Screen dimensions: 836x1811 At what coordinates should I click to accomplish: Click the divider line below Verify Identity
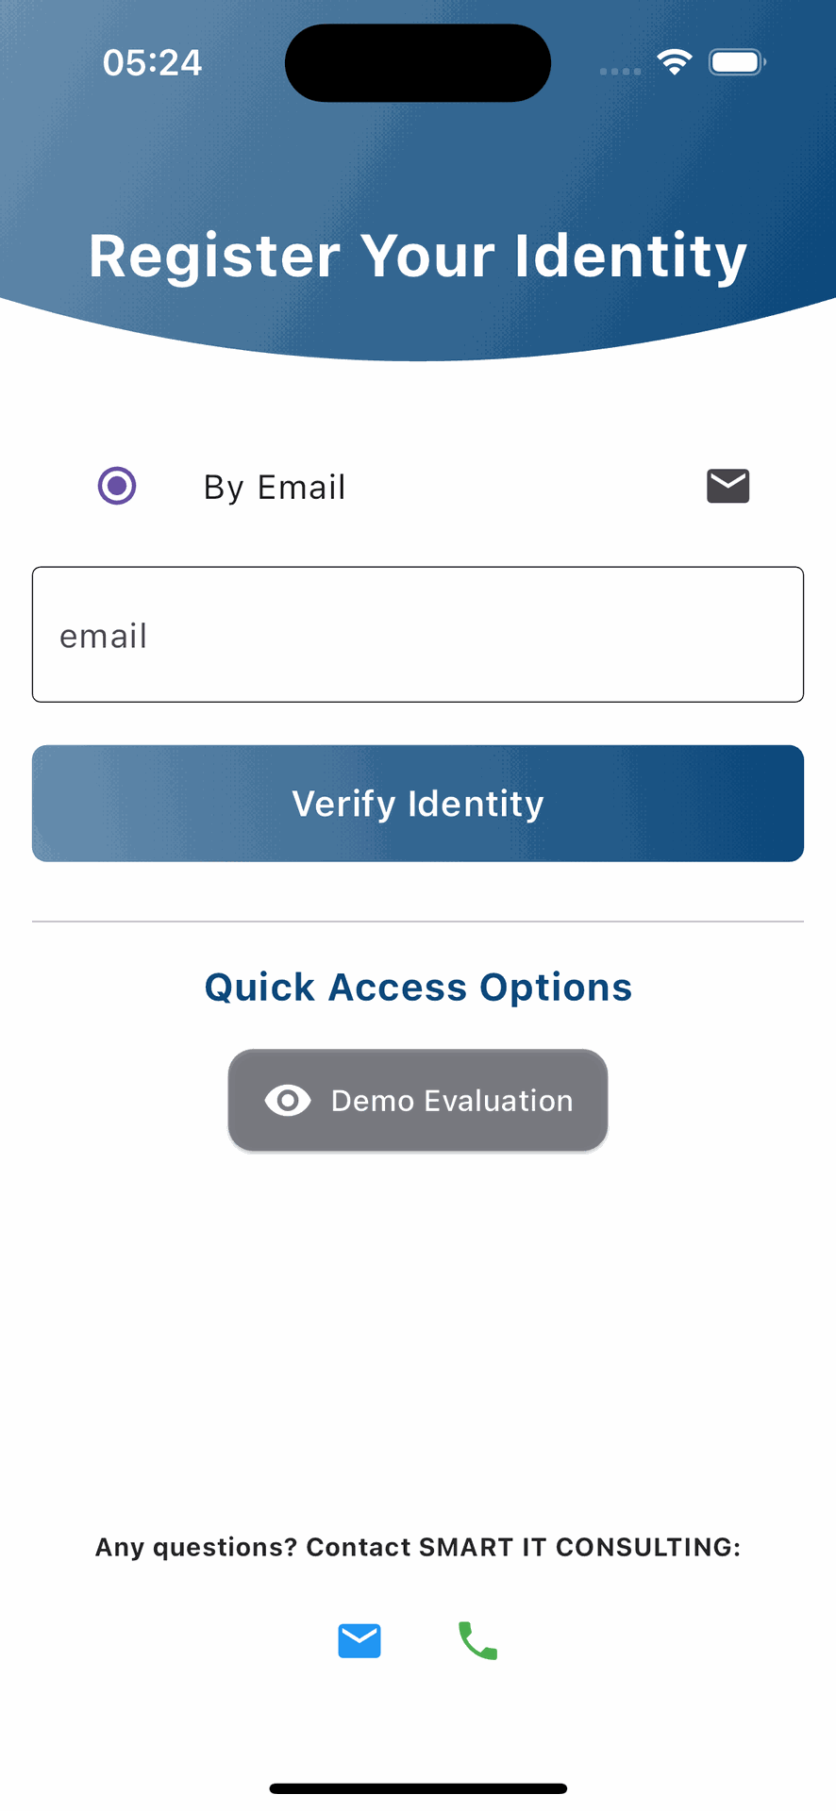point(418,922)
